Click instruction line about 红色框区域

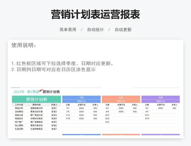62,63
